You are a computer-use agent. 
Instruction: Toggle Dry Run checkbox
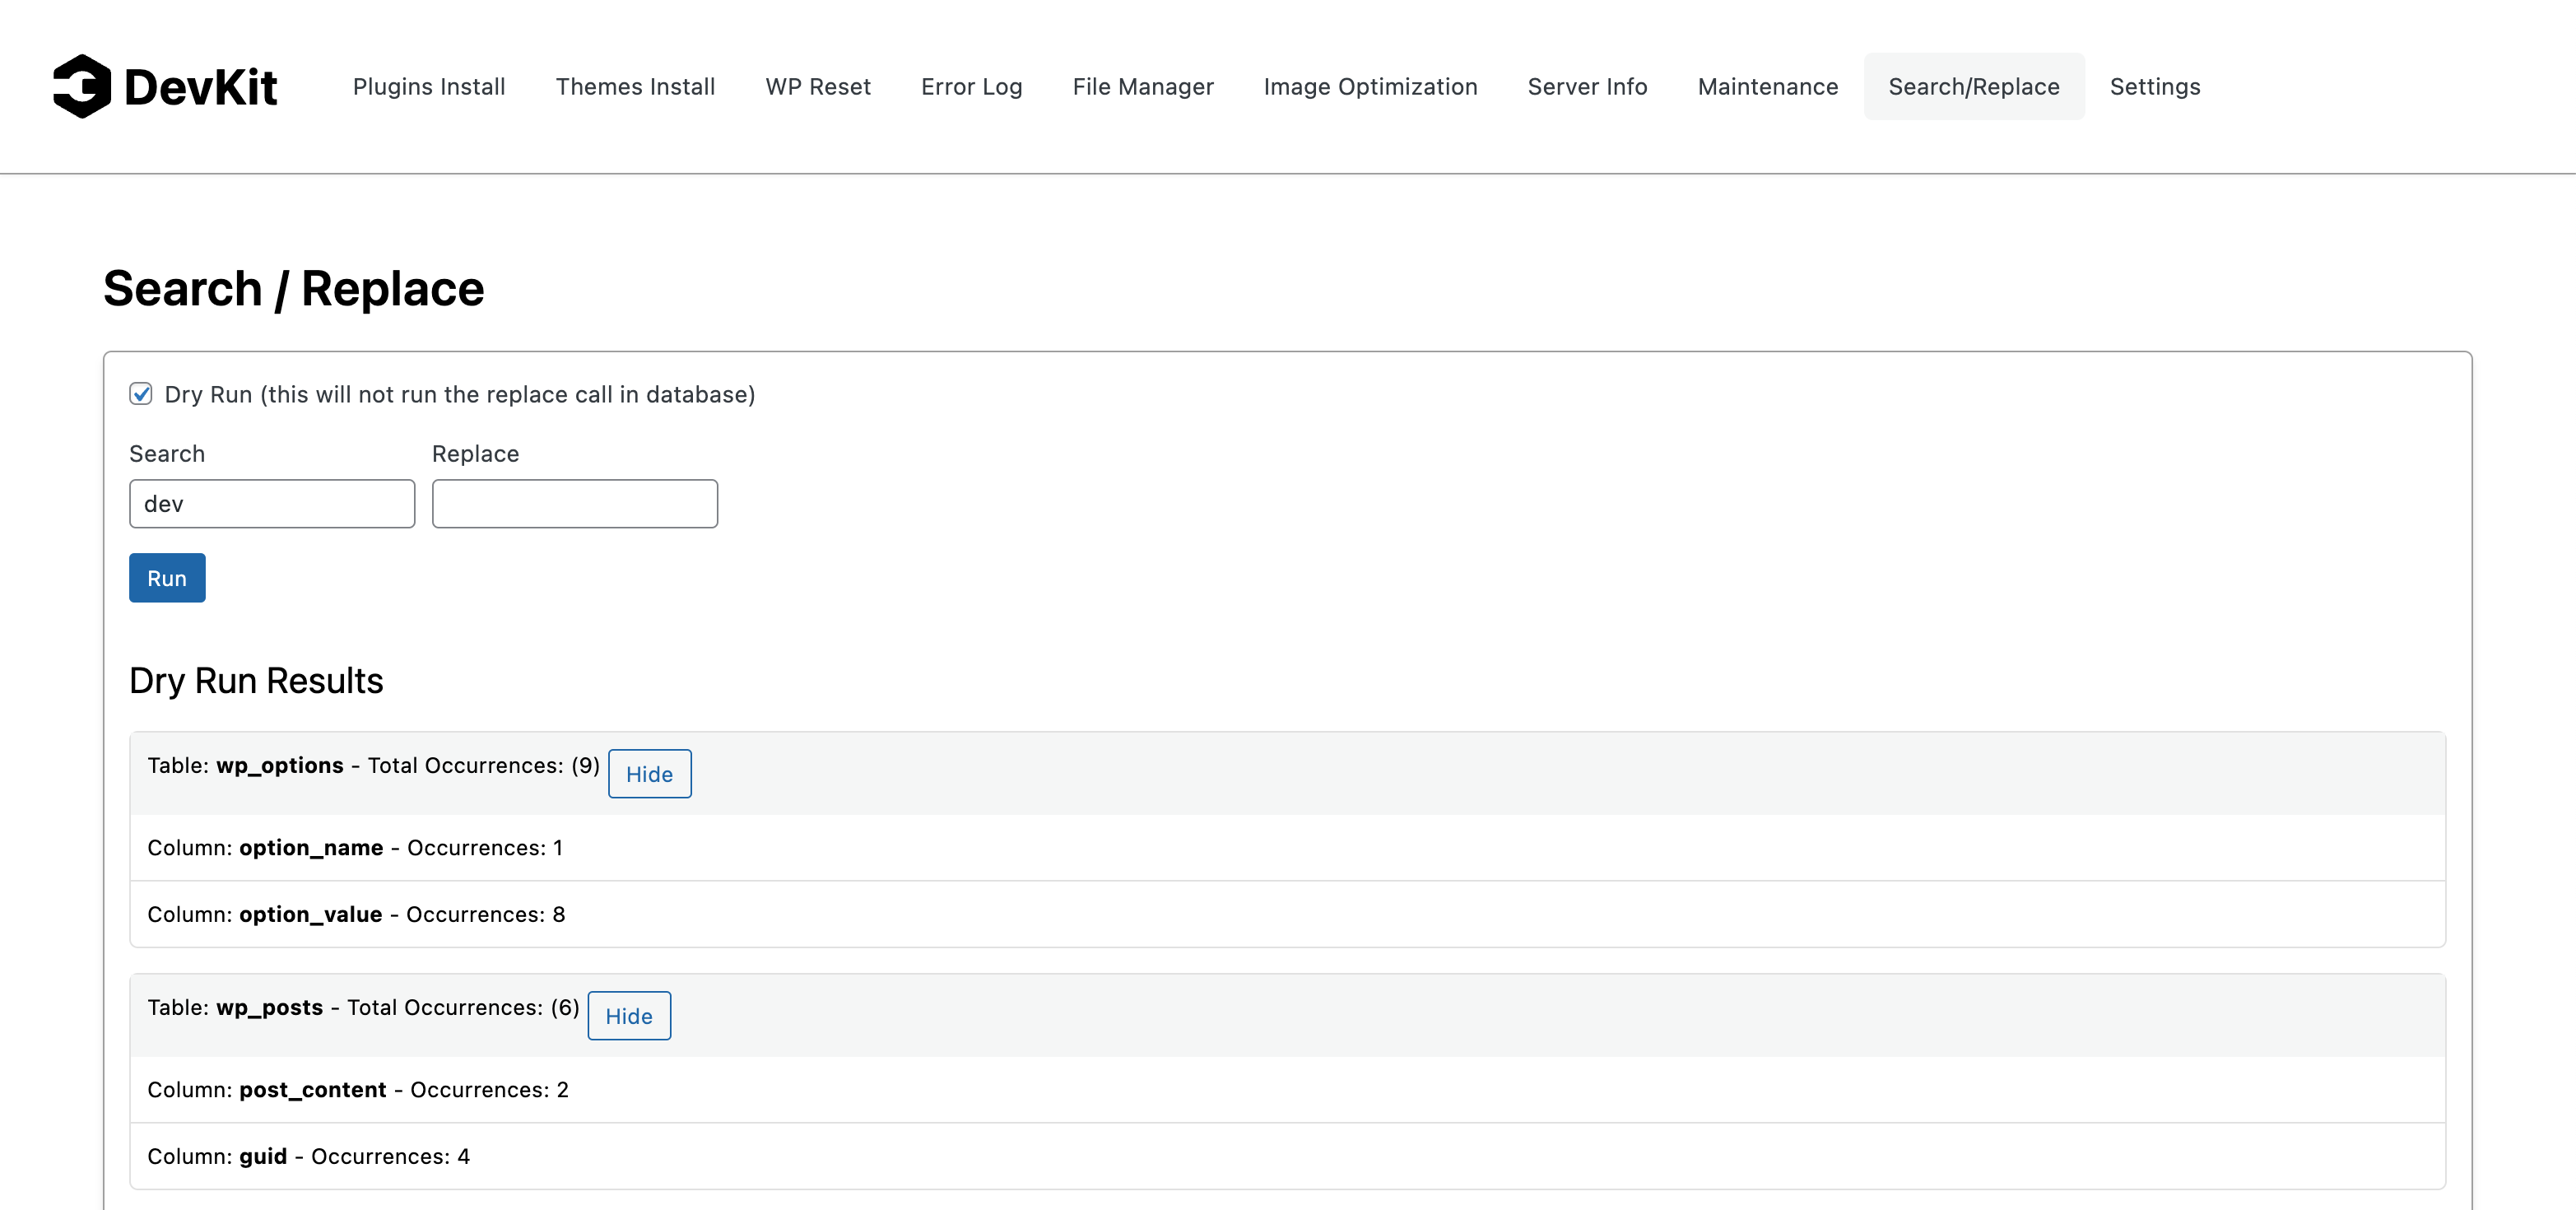tap(142, 393)
